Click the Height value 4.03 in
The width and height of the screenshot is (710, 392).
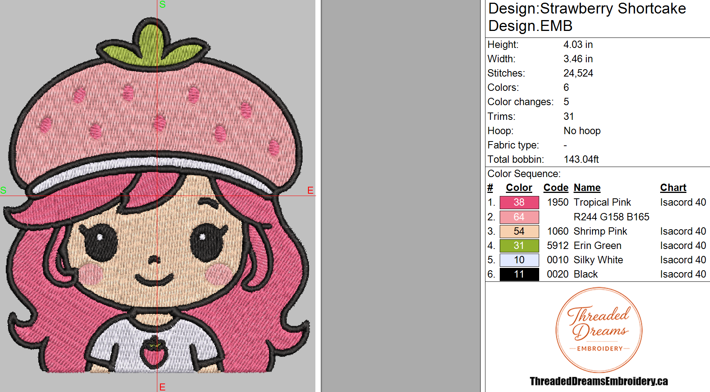[578, 44]
